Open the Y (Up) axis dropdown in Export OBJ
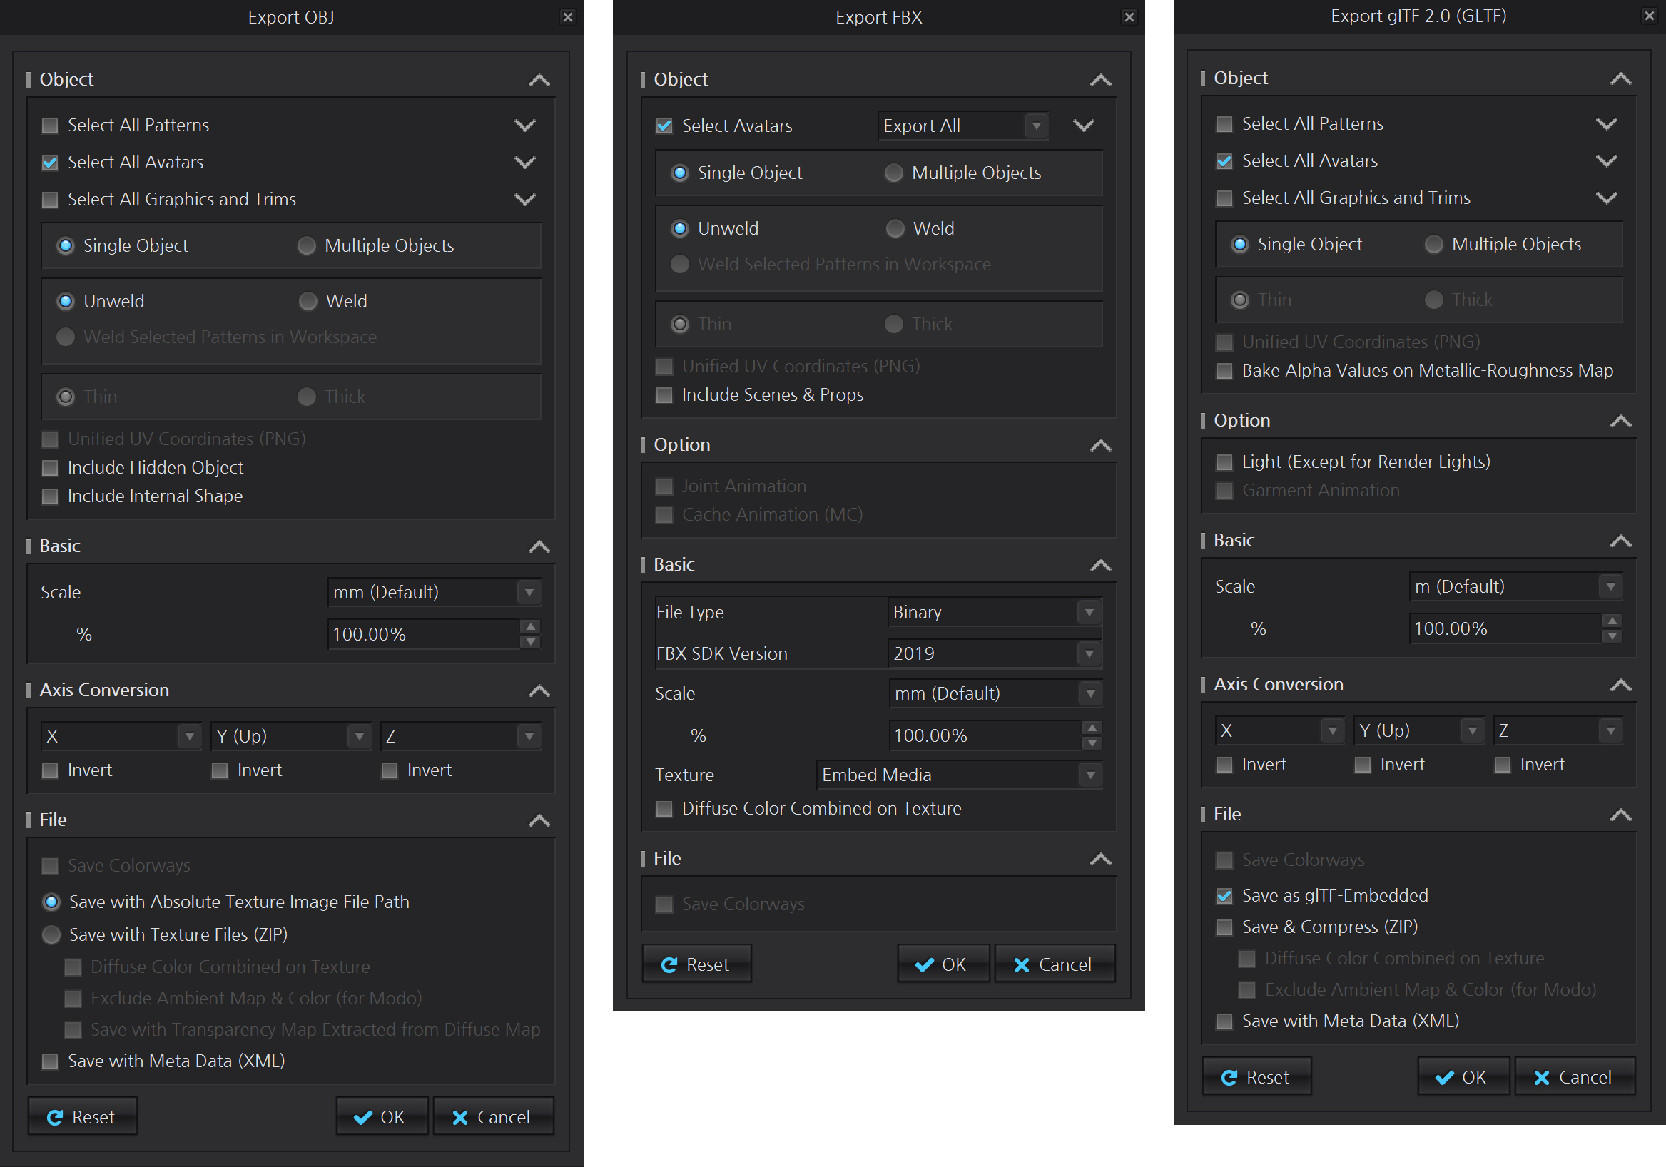The image size is (1666, 1167). [291, 736]
